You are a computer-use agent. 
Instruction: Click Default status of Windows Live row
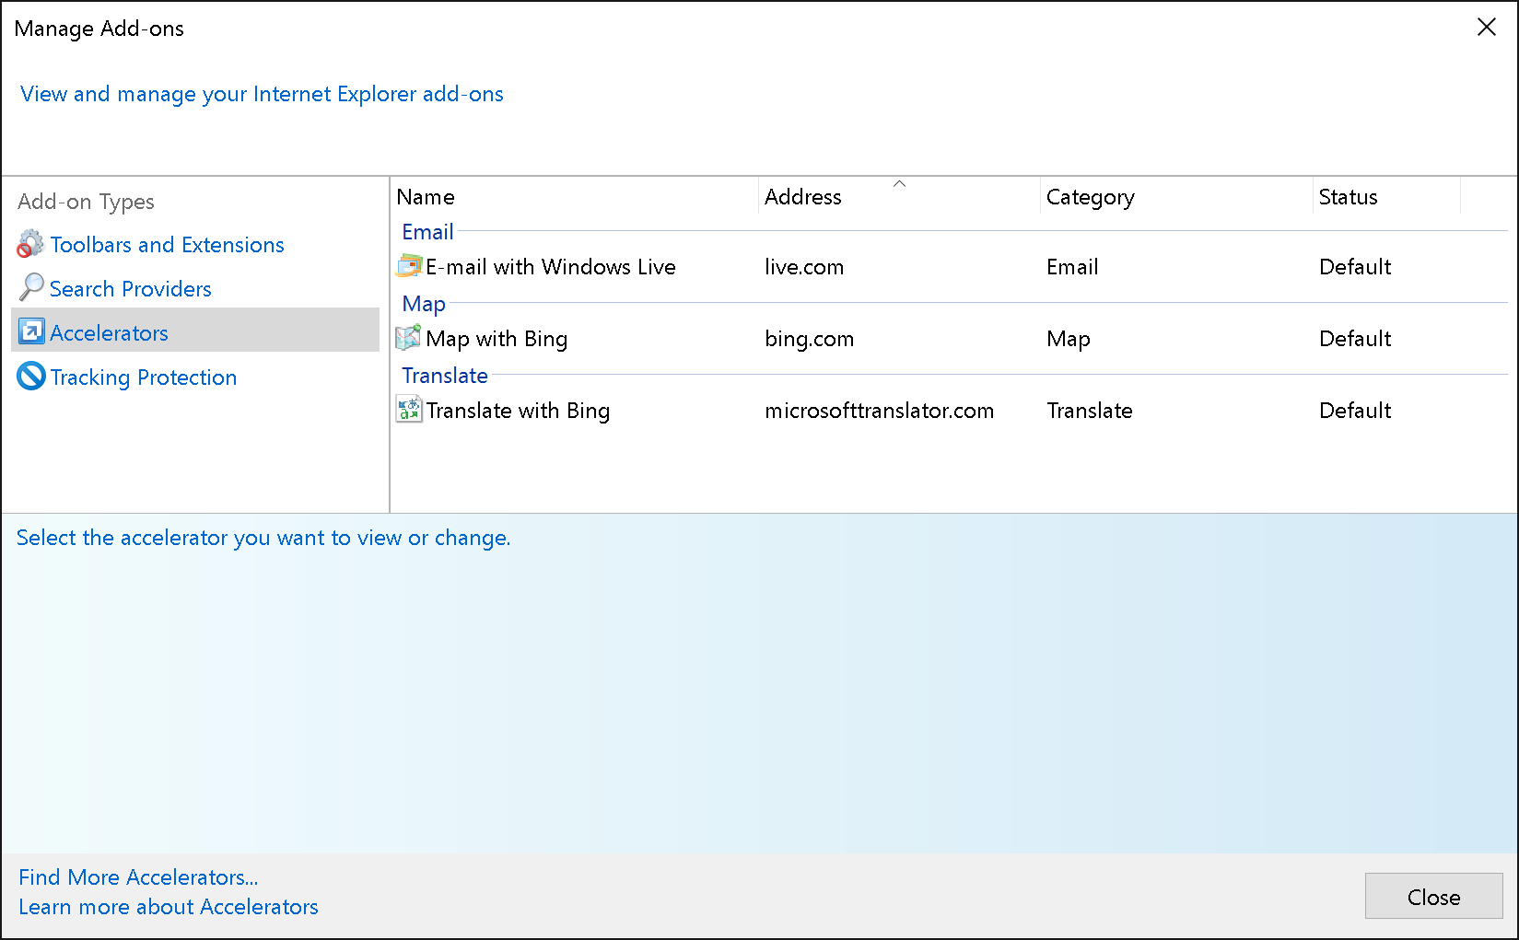point(1355,267)
